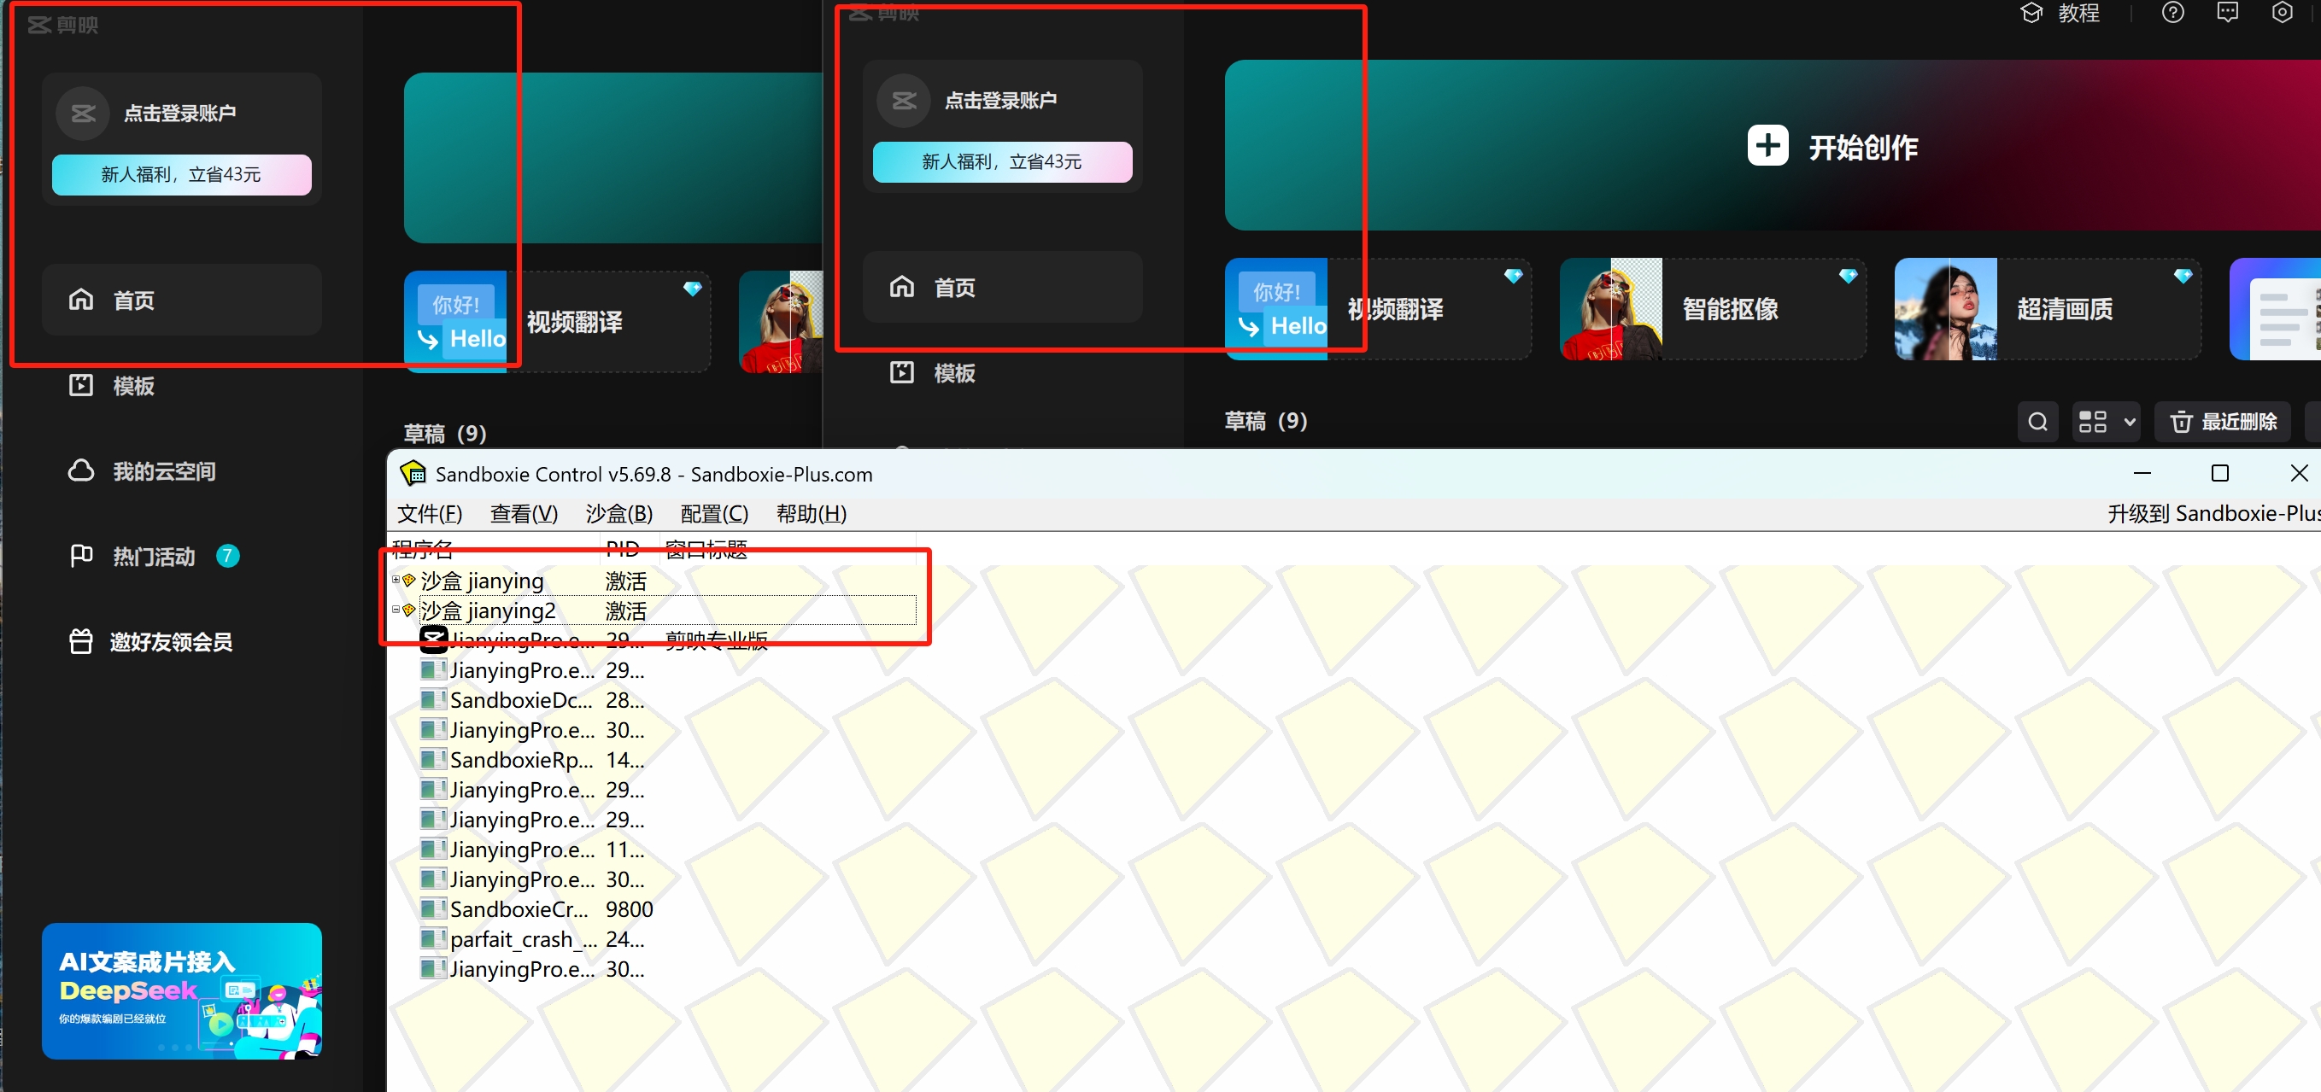Click the 教程 tutorial icon
2321x1092 pixels.
pyautogui.click(x=2031, y=14)
